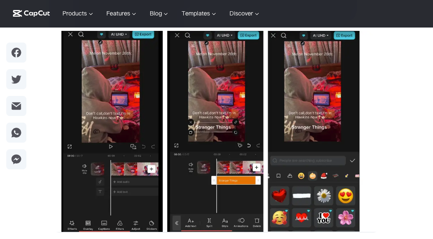The height and width of the screenshot is (239, 433).
Task: Expand the Features menu
Action: 121,13
